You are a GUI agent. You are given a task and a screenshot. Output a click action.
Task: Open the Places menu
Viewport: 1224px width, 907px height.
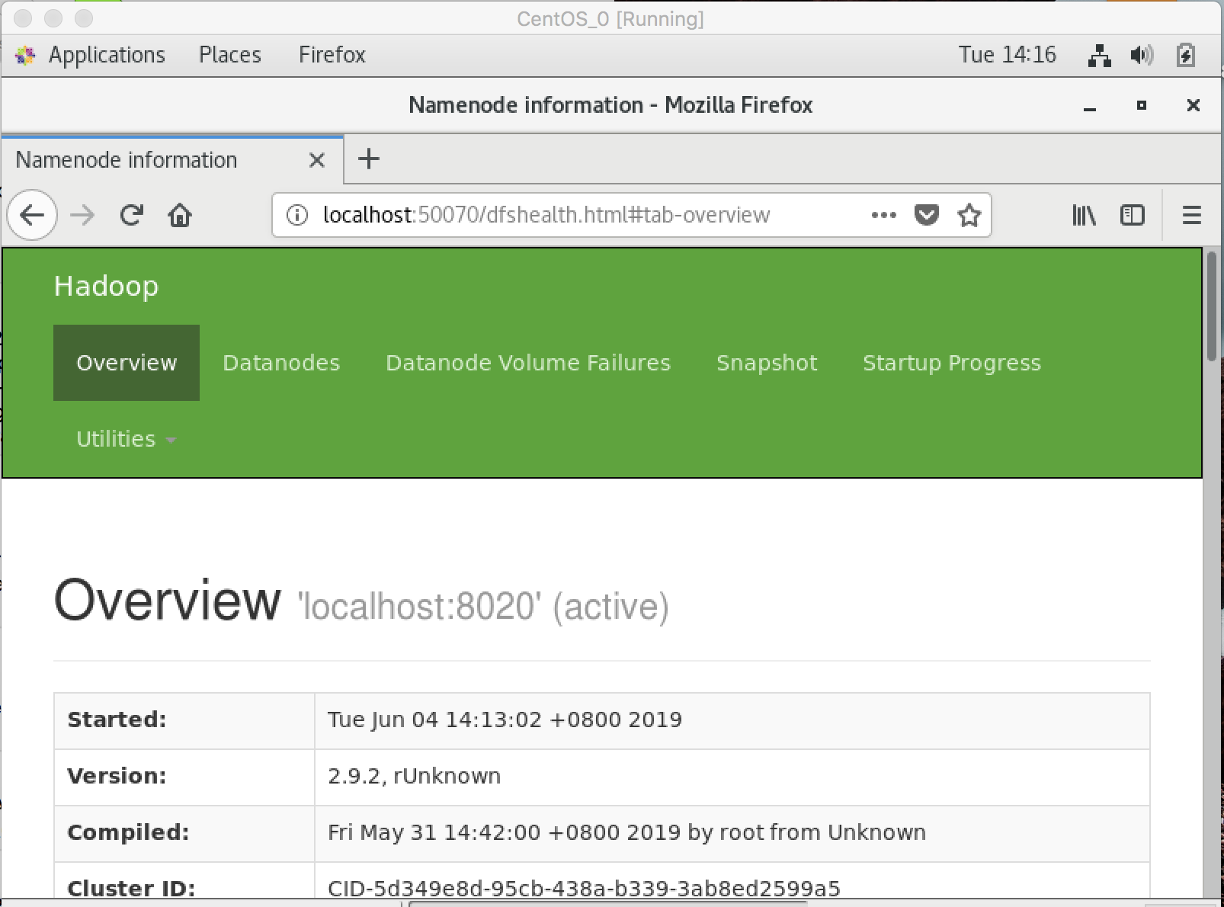tap(230, 55)
